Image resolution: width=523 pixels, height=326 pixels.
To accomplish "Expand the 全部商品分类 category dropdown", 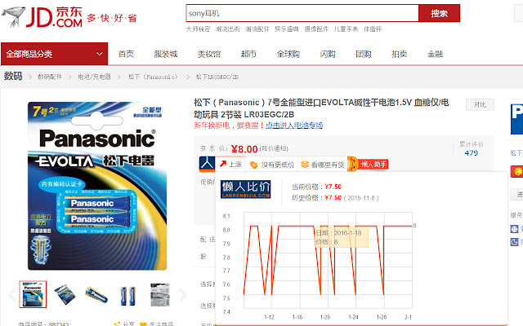I will [x=55, y=54].
